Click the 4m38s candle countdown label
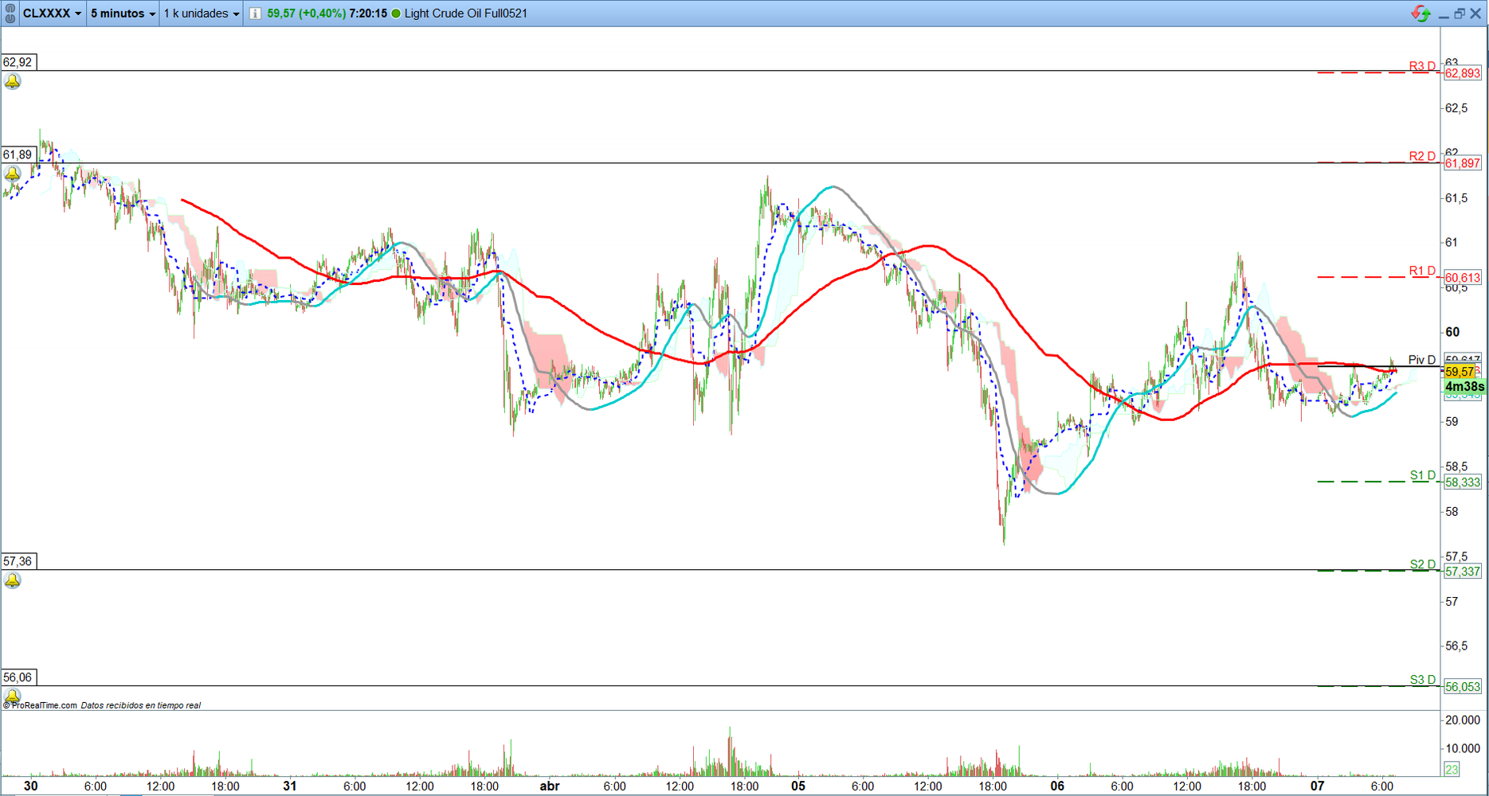This screenshot has width=1489, height=796. (x=1464, y=387)
